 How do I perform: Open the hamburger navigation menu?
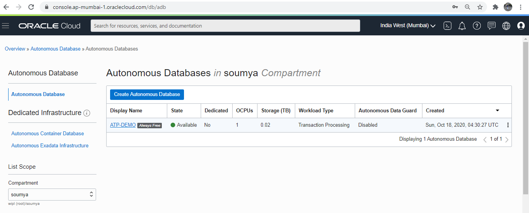point(5,26)
